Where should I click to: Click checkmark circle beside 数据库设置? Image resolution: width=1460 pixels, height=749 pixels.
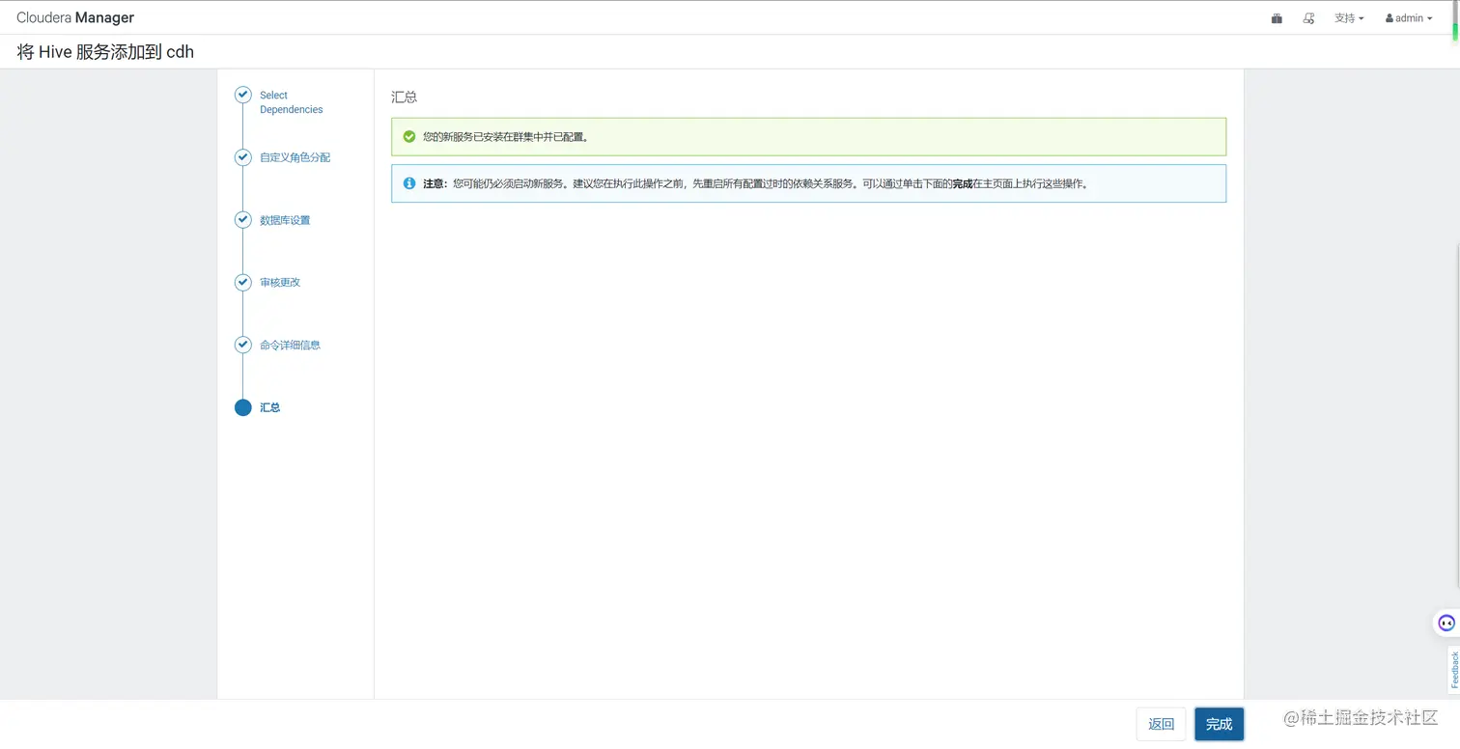[243, 220]
